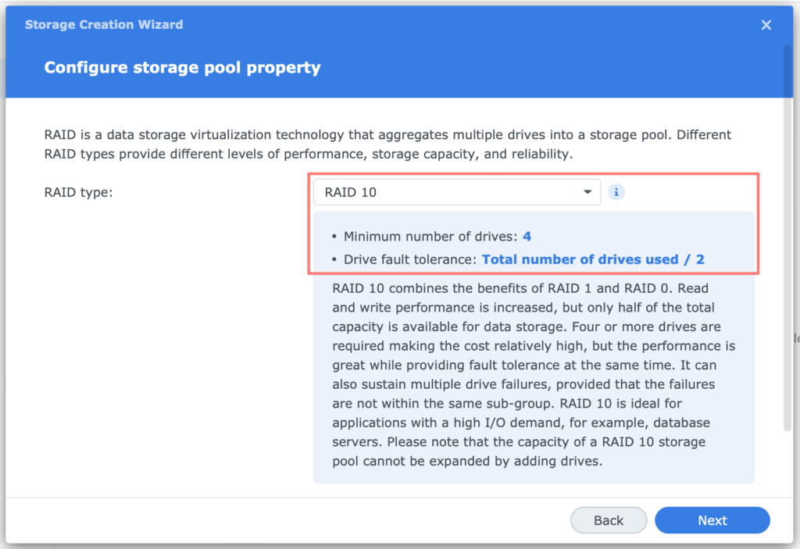800x549 pixels.
Task: Go back using the Back button
Action: click(x=609, y=520)
